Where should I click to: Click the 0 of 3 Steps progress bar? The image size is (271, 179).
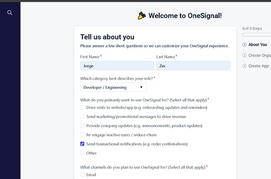[x=256, y=34]
